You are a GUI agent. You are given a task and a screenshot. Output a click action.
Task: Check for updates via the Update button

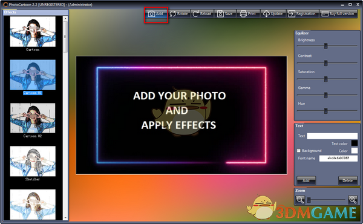coord(273,14)
